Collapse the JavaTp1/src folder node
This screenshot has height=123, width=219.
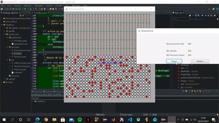point(4,34)
